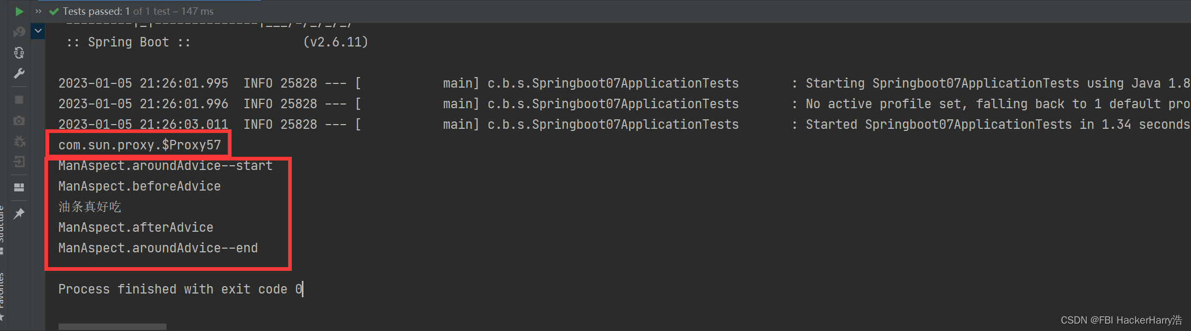Expand the double-chevron toolbar overflow
The height and width of the screenshot is (331, 1191).
coord(38,11)
